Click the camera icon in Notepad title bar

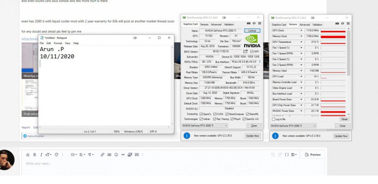click(x=135, y=38)
